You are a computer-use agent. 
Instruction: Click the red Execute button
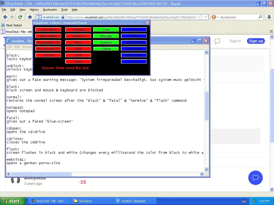point(48,55)
